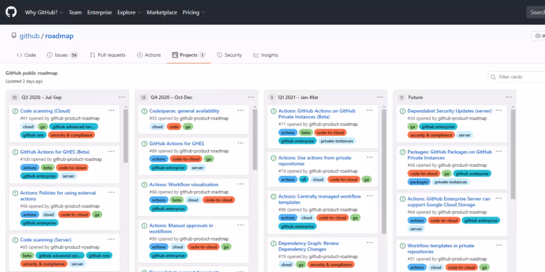The height and width of the screenshot is (272, 545).
Task: Expand the Why GitHub? navigation menu
Action: point(44,13)
